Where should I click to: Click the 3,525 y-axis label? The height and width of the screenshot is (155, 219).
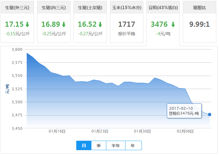17,89
